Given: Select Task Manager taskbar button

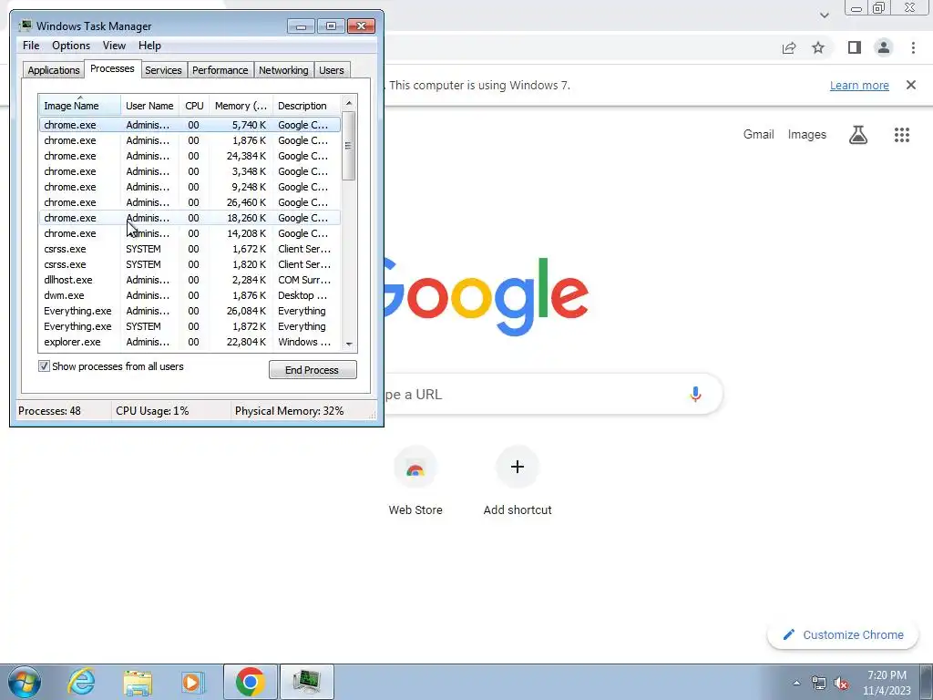Looking at the screenshot, I should click(x=307, y=682).
